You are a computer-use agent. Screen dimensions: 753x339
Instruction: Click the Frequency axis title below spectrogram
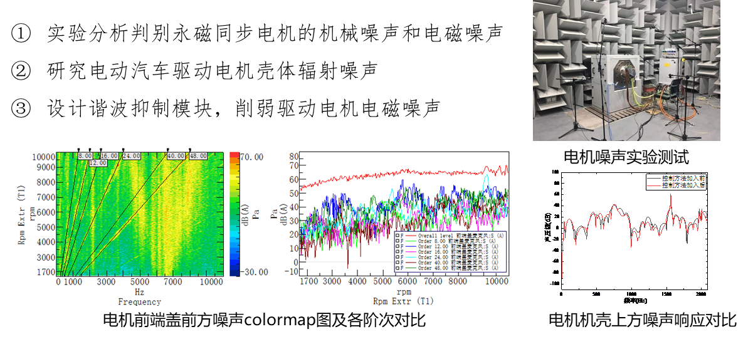(x=139, y=301)
